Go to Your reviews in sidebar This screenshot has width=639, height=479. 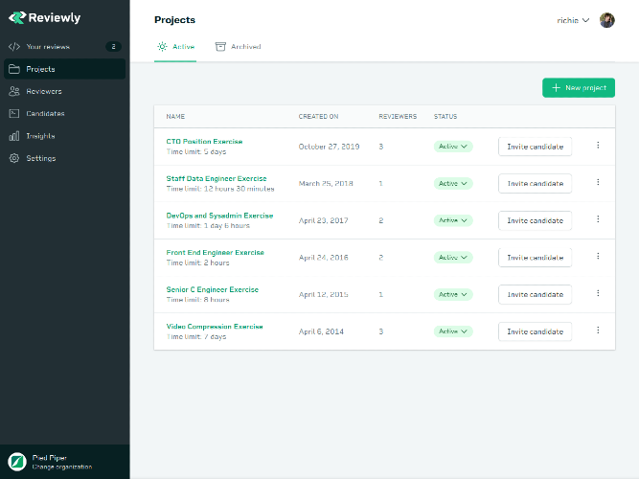65,47
